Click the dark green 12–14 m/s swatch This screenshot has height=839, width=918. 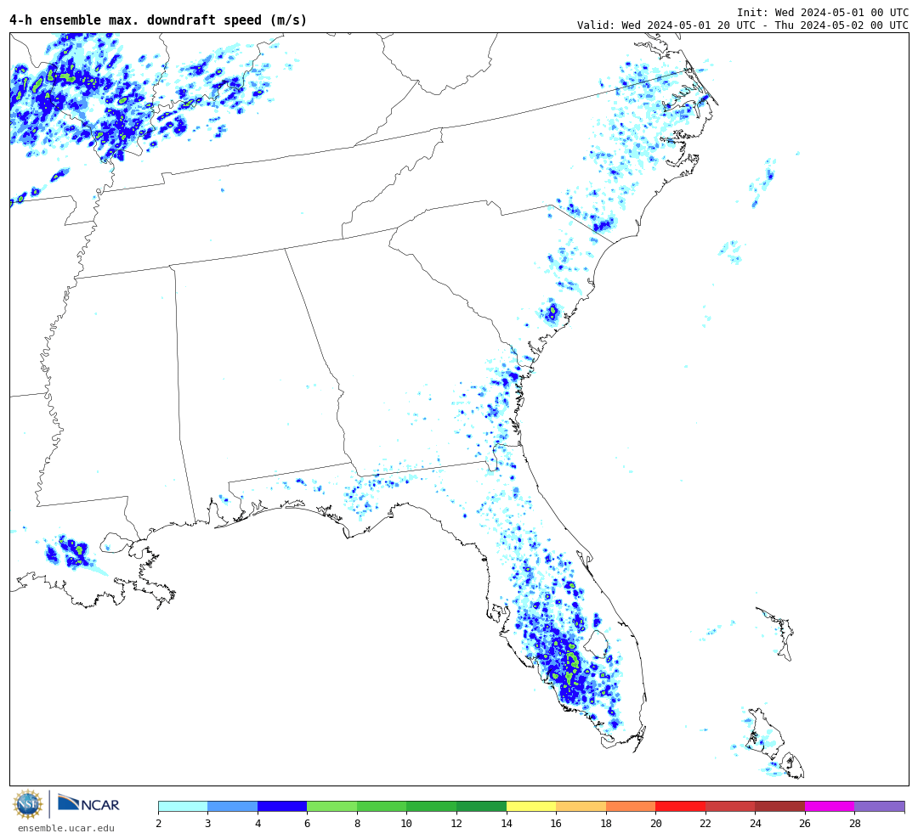click(481, 806)
